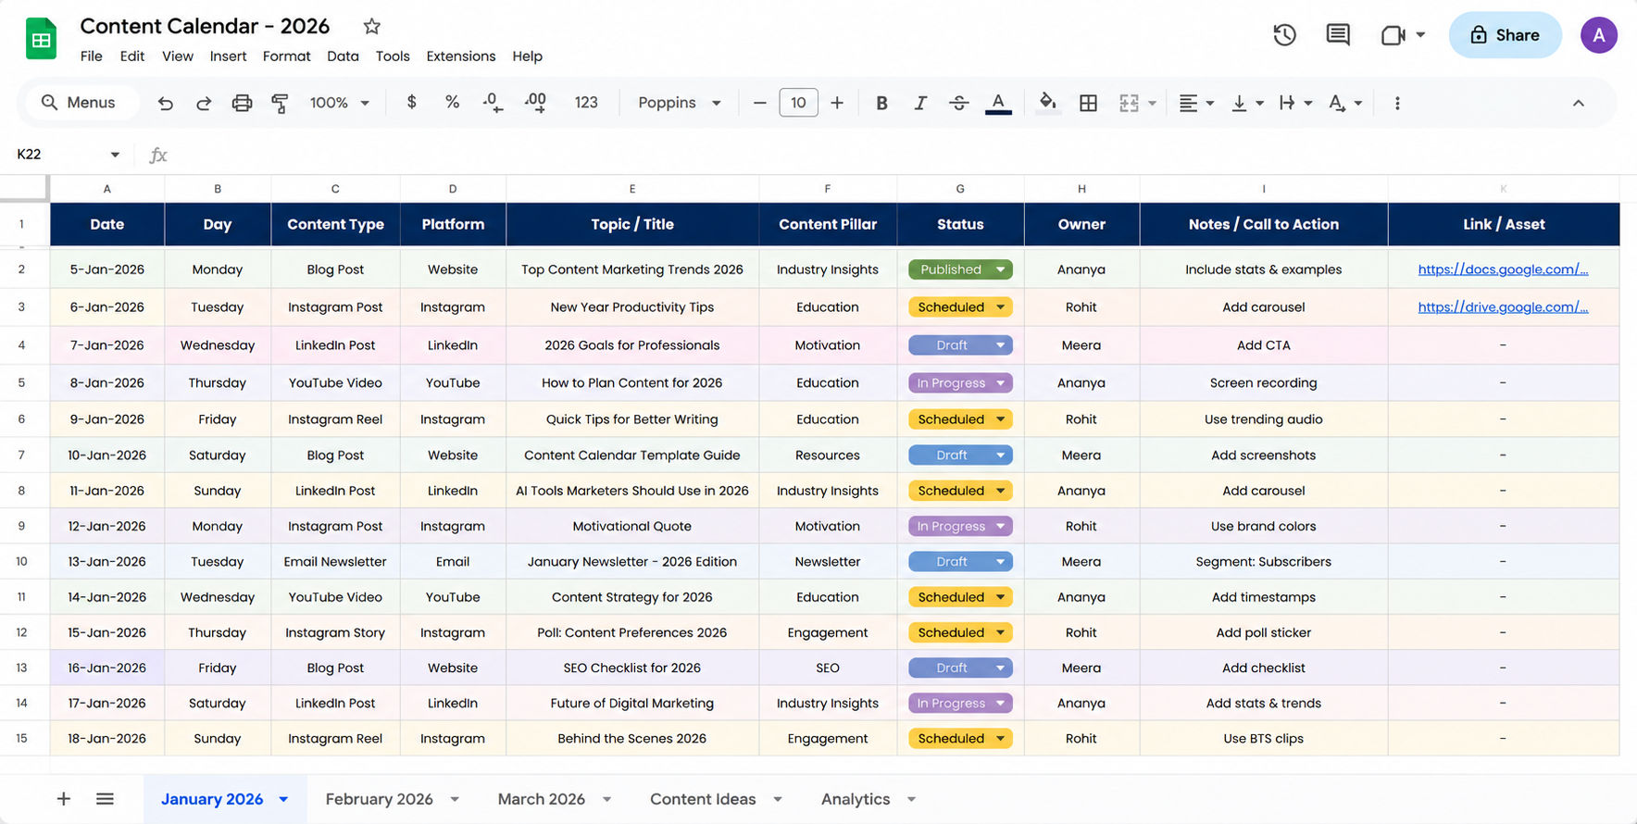This screenshot has width=1637, height=824.
Task: Click the Borders icon
Action: [1089, 103]
